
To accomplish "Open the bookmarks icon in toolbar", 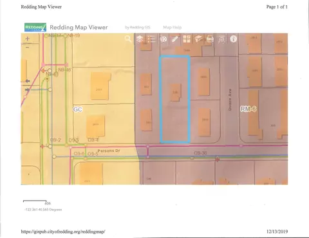I will 198,39.
